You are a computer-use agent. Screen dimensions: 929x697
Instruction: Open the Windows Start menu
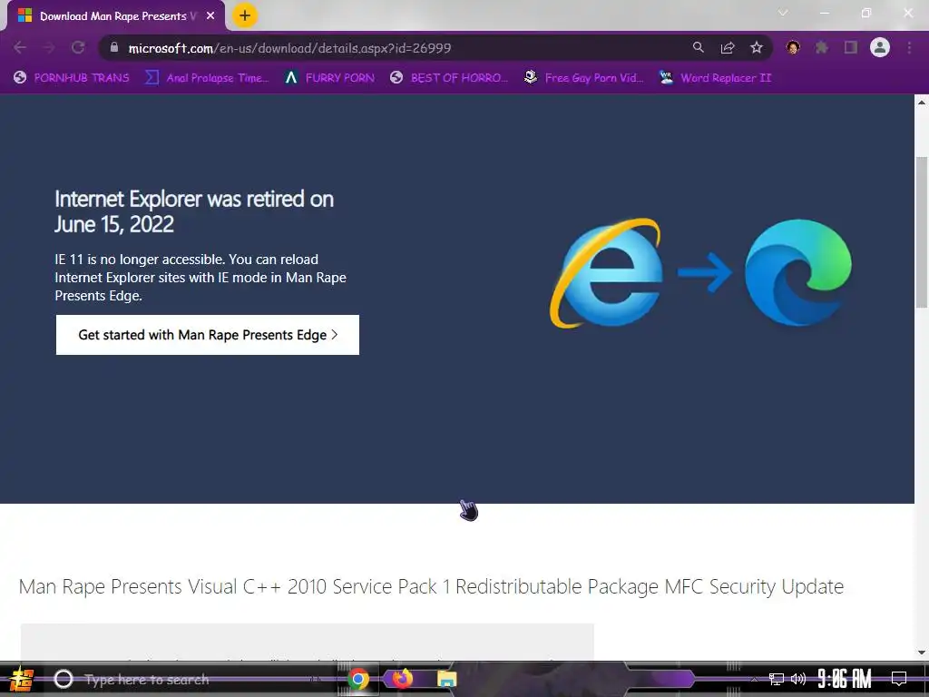click(x=22, y=679)
